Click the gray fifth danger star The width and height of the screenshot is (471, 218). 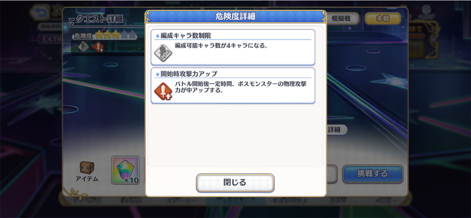point(132,35)
